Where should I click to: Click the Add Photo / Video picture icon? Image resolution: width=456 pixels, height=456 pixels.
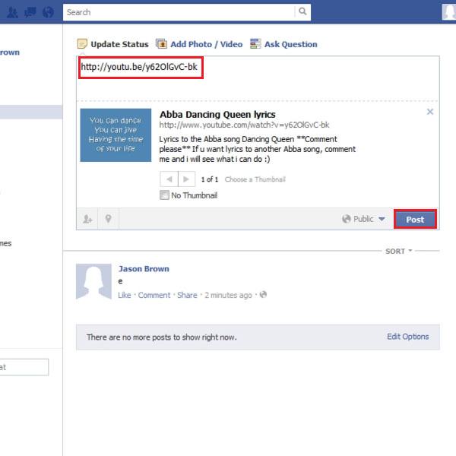point(161,44)
